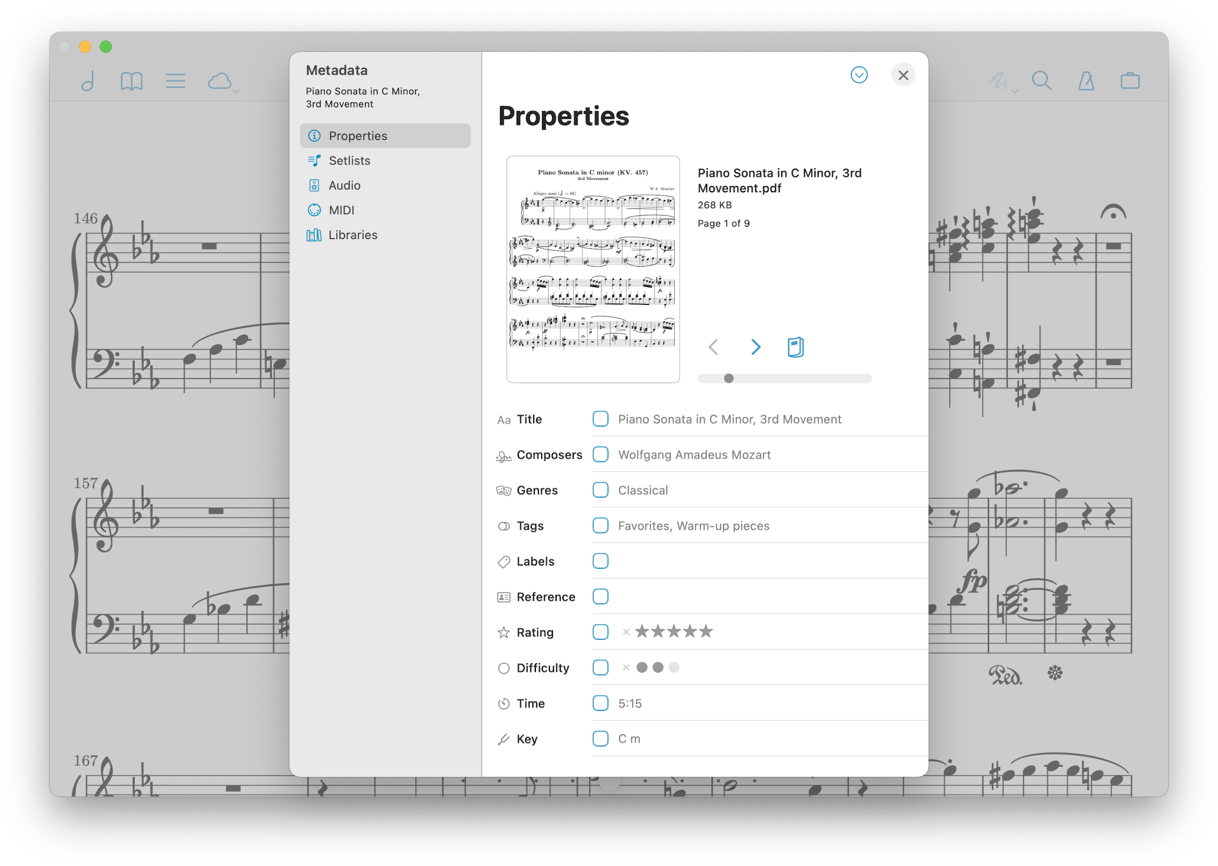Click the yellow minimize window button

point(85,47)
